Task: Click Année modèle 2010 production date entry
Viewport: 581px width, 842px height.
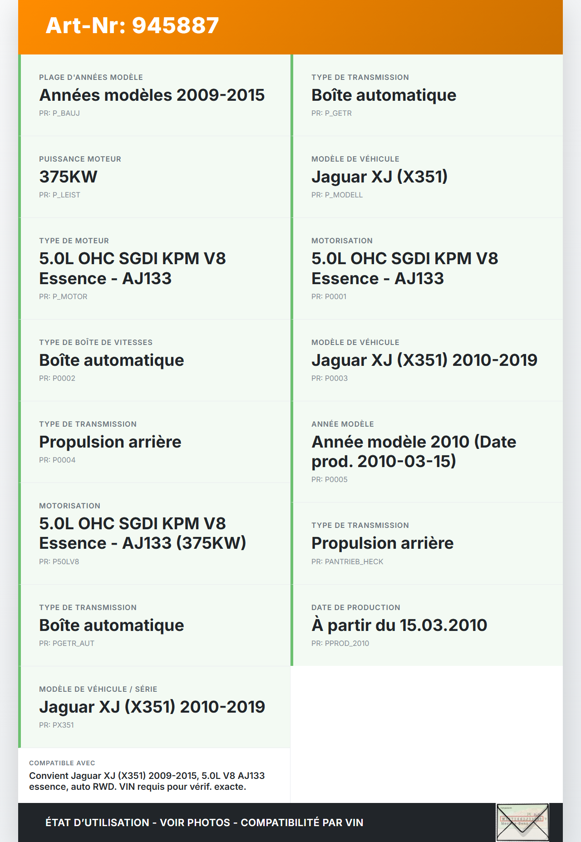Action: [414, 451]
